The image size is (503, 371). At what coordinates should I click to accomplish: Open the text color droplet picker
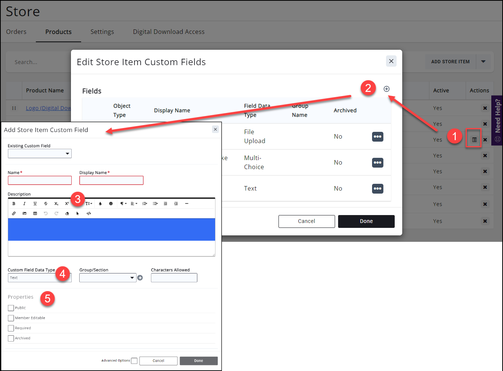coord(100,204)
